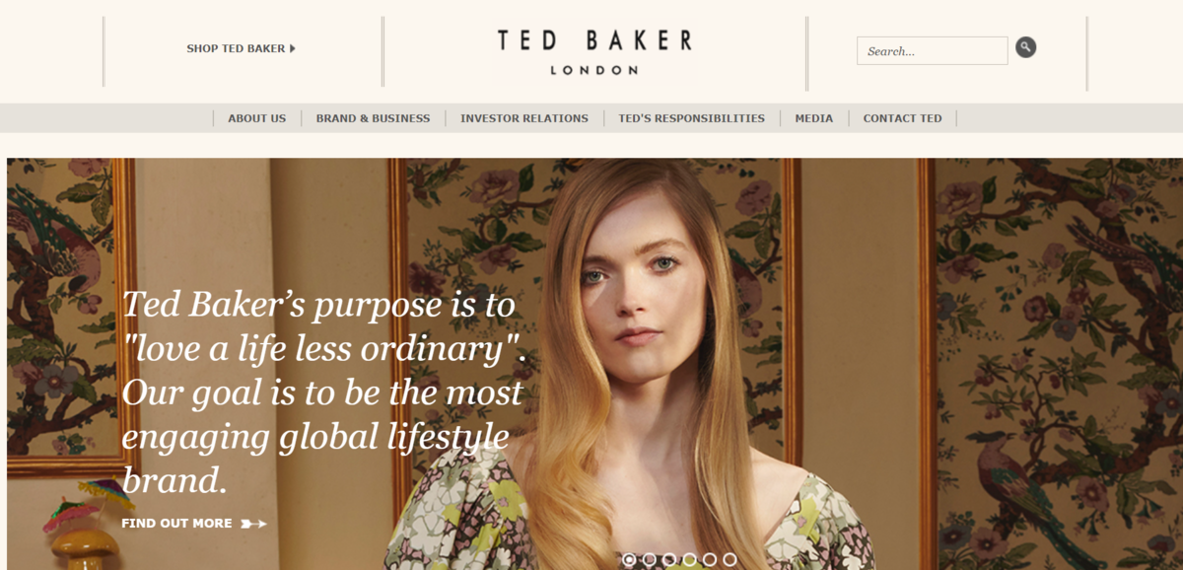Screen dimensions: 1183x570
Task: Select the second carousel slide dot
Action: coord(650,559)
